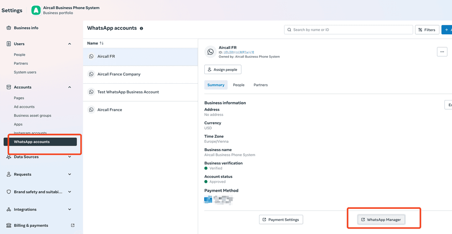The width and height of the screenshot is (452, 234).
Task: Click the Aircall green logo icon
Action: point(36,10)
